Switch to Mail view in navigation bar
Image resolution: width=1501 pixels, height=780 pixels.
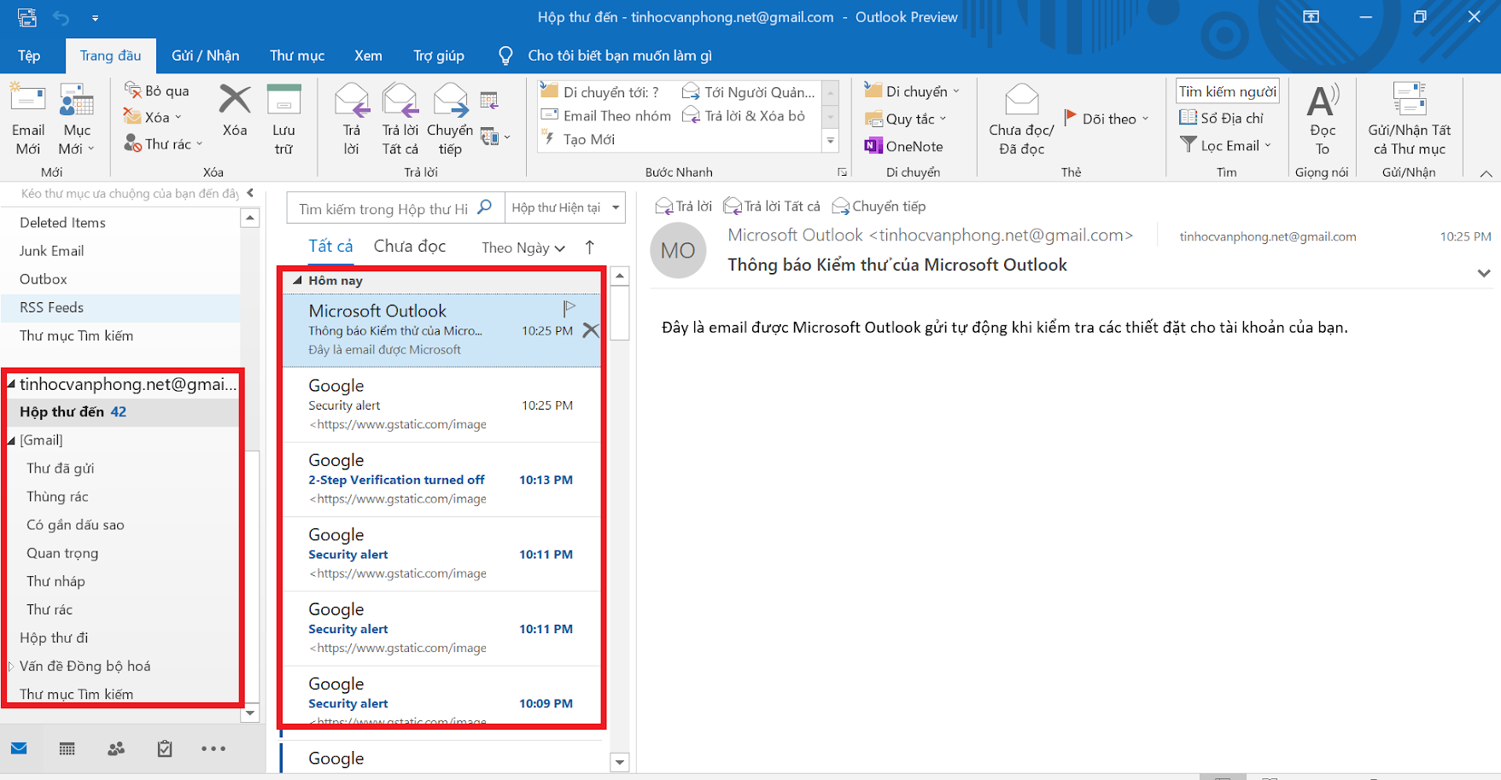[19, 748]
